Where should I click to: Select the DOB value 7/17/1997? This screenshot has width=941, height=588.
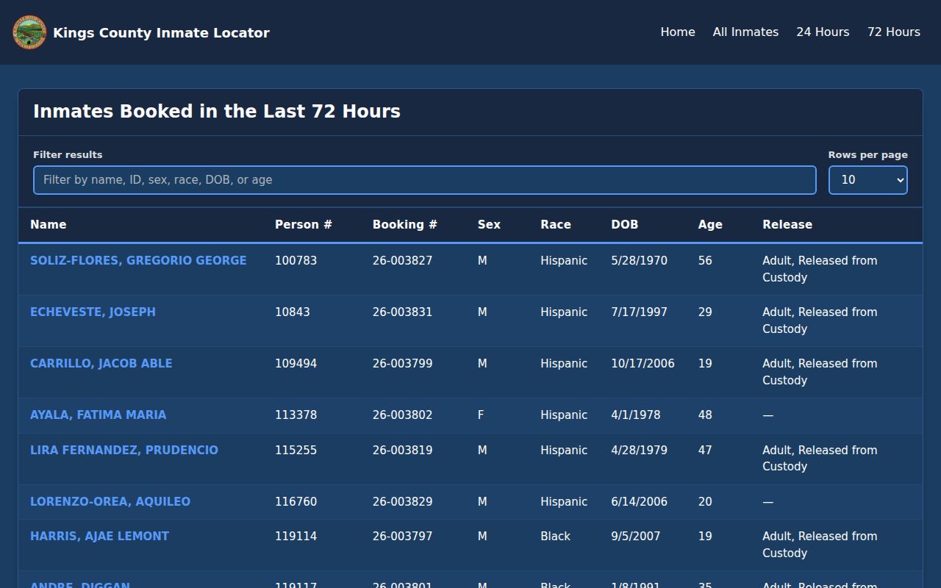639,312
